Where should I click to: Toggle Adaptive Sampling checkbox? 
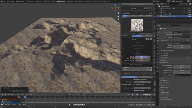163,51
